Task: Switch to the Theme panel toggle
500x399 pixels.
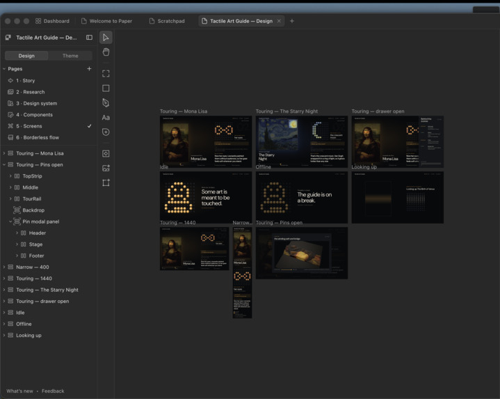Action: 70,56
